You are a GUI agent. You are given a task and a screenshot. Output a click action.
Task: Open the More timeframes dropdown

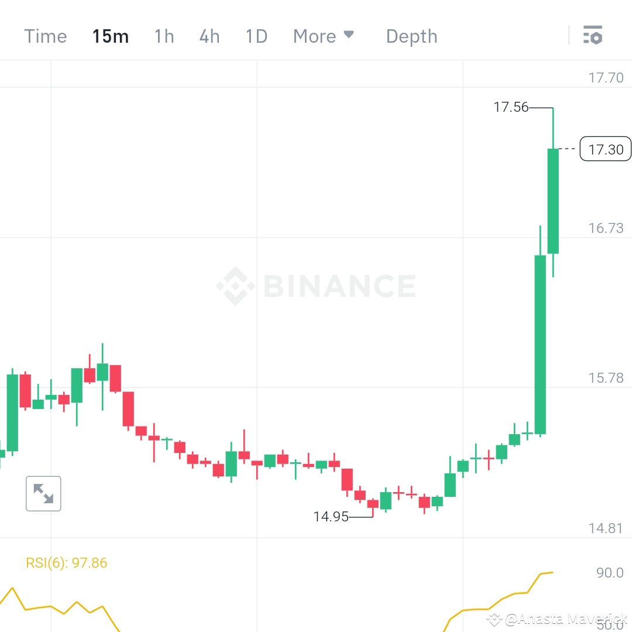(316, 36)
